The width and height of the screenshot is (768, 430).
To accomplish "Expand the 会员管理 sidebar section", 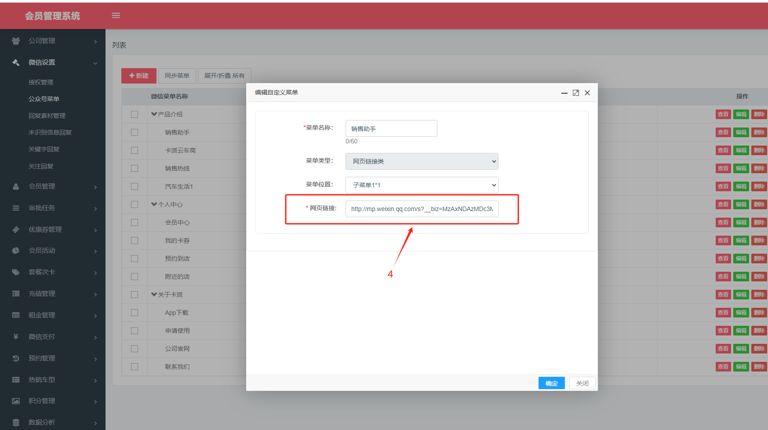I will [x=53, y=186].
